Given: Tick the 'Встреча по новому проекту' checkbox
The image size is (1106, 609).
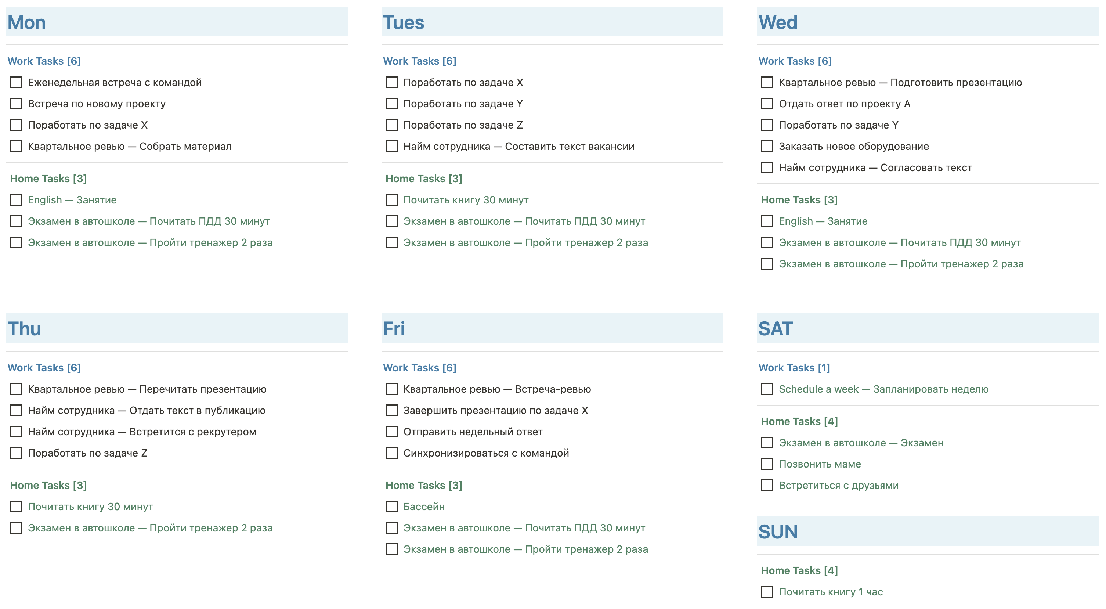Looking at the screenshot, I should coord(16,104).
